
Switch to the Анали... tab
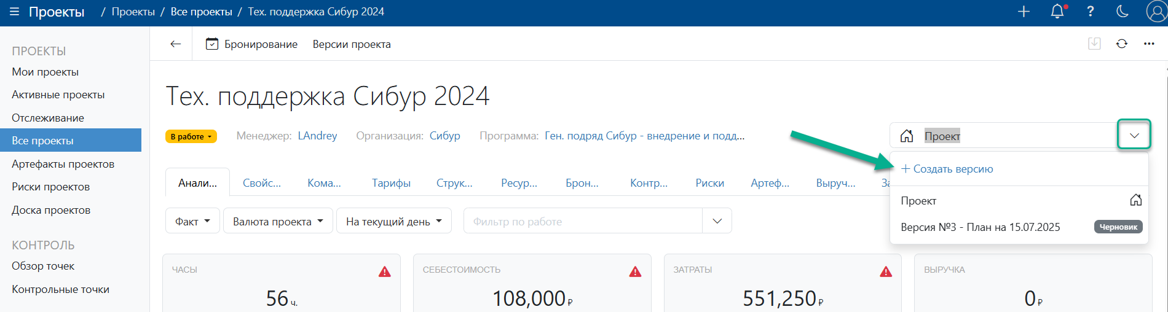tap(198, 182)
